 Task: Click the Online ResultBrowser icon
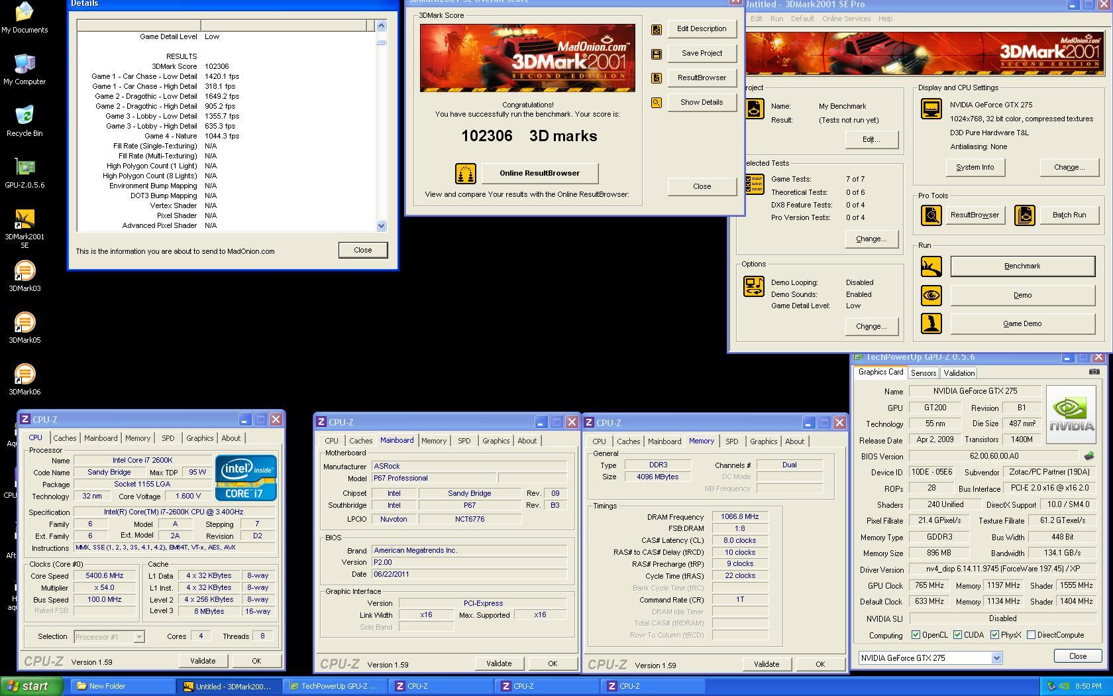tap(466, 174)
